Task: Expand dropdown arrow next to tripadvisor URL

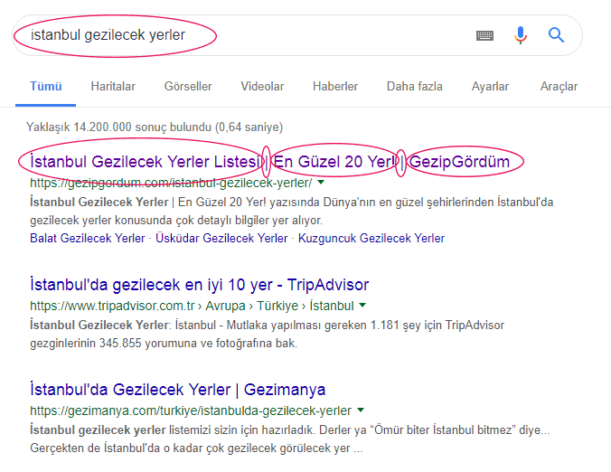Action: pyautogui.click(x=362, y=306)
